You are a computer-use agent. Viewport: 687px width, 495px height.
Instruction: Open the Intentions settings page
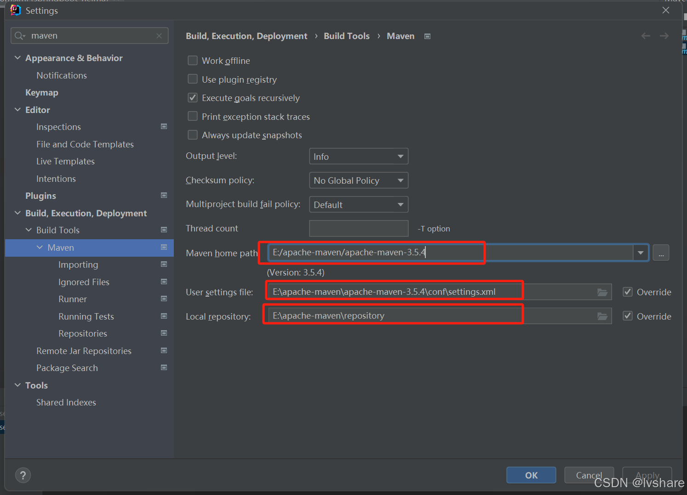coord(56,179)
